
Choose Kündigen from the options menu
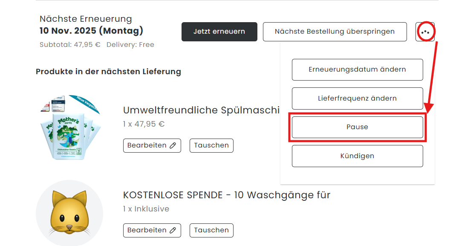pyautogui.click(x=357, y=156)
